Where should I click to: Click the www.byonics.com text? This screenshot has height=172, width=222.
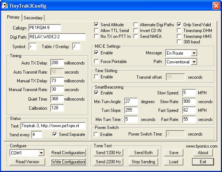click(202, 146)
